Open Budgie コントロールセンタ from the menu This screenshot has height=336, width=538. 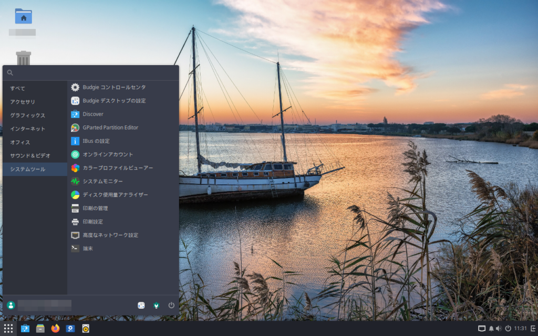[x=114, y=87]
